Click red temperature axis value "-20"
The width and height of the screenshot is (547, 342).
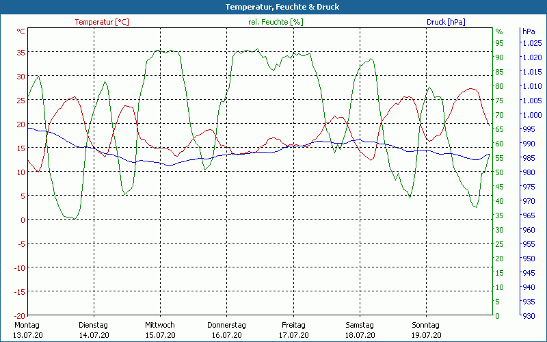[19, 316]
